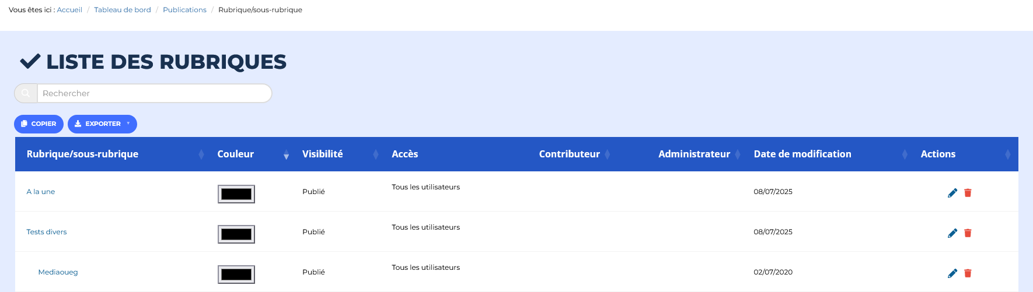Viewport: 1033px width, 292px height.
Task: Edit the Mediaoueg sous-rubrique
Action: pyautogui.click(x=952, y=273)
